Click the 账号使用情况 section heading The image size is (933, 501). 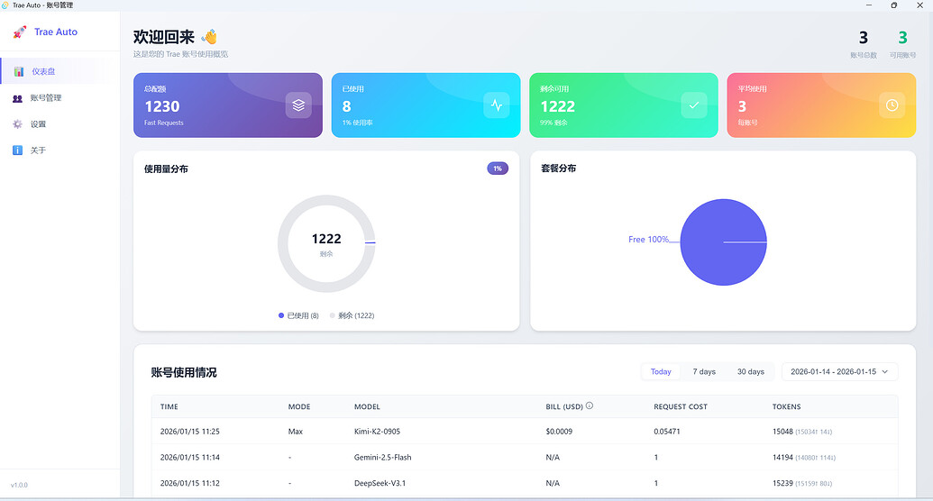pyautogui.click(x=184, y=372)
